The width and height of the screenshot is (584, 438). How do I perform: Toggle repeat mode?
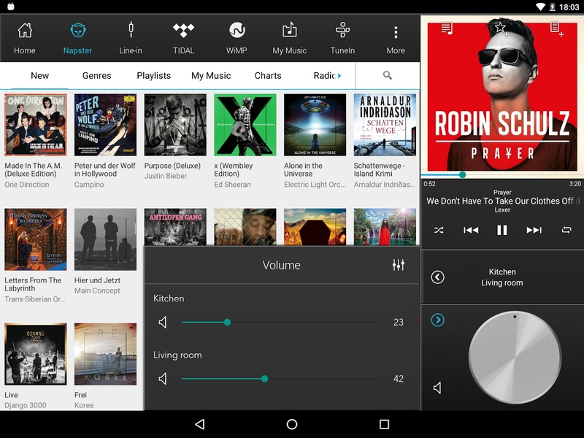click(x=566, y=230)
